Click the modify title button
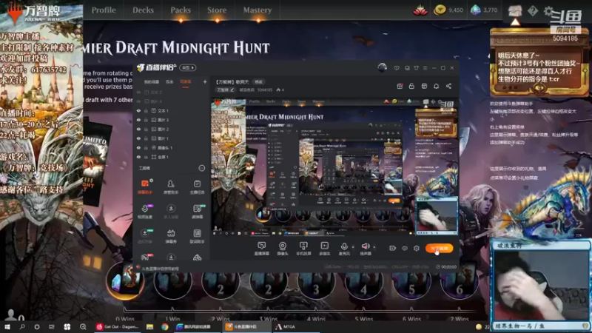The width and height of the screenshot is (592, 333). 258,81
